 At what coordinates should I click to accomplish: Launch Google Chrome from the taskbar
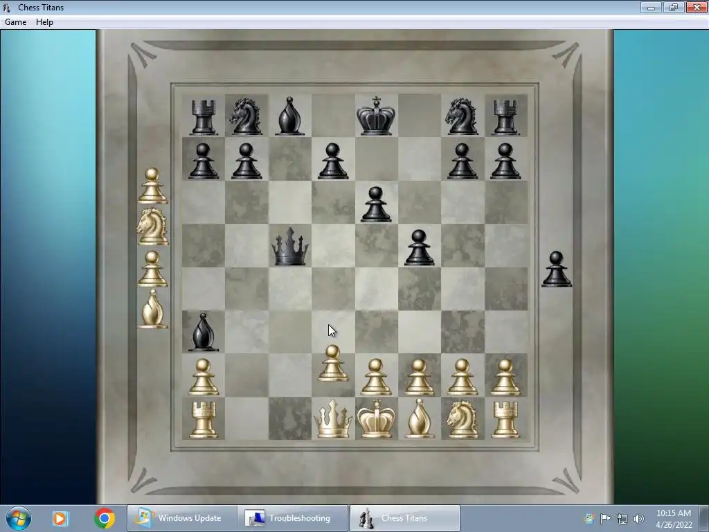[105, 518]
